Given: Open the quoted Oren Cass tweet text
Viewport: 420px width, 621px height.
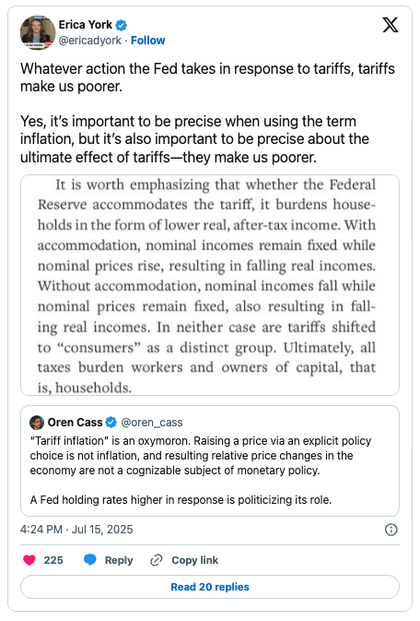Looking at the screenshot, I should [x=201, y=470].
